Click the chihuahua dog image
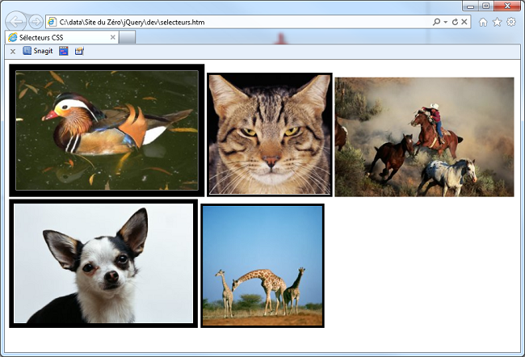 (103, 263)
